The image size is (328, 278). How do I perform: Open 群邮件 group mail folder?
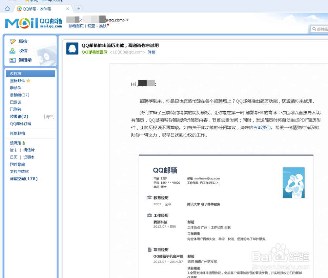tap(15, 88)
